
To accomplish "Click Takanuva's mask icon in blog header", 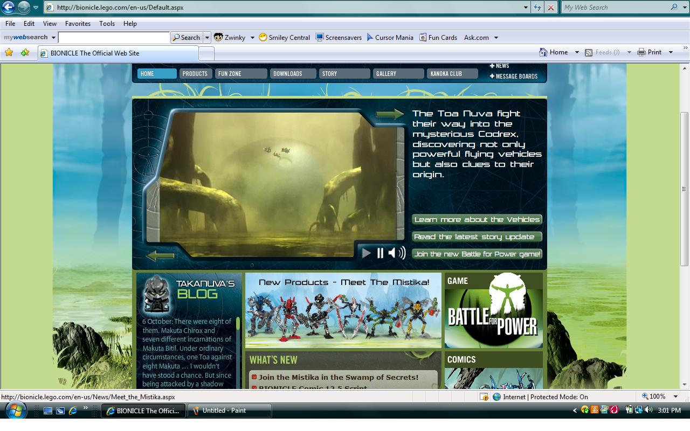I will 157,294.
